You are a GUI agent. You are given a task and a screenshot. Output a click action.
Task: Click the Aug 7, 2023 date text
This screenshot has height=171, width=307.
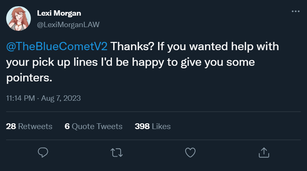[x=61, y=99]
